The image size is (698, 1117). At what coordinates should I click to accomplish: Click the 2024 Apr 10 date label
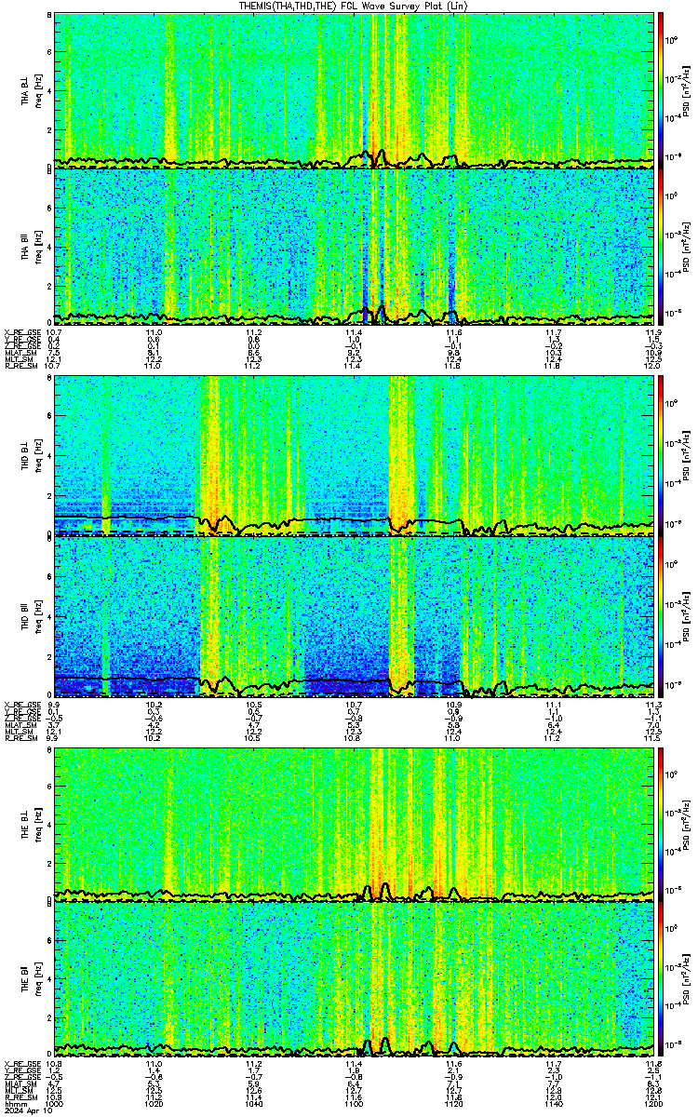[27, 1111]
